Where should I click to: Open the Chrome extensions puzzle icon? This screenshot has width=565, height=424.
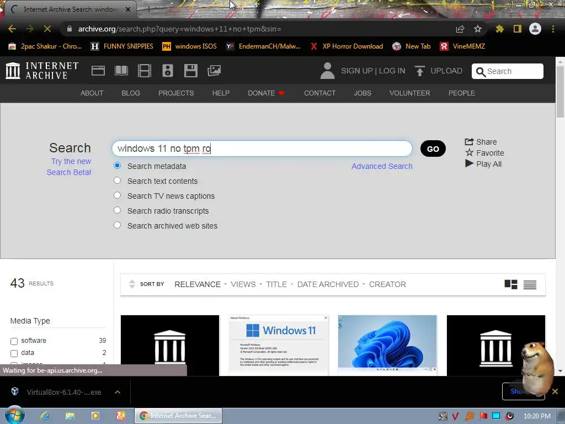[500, 29]
